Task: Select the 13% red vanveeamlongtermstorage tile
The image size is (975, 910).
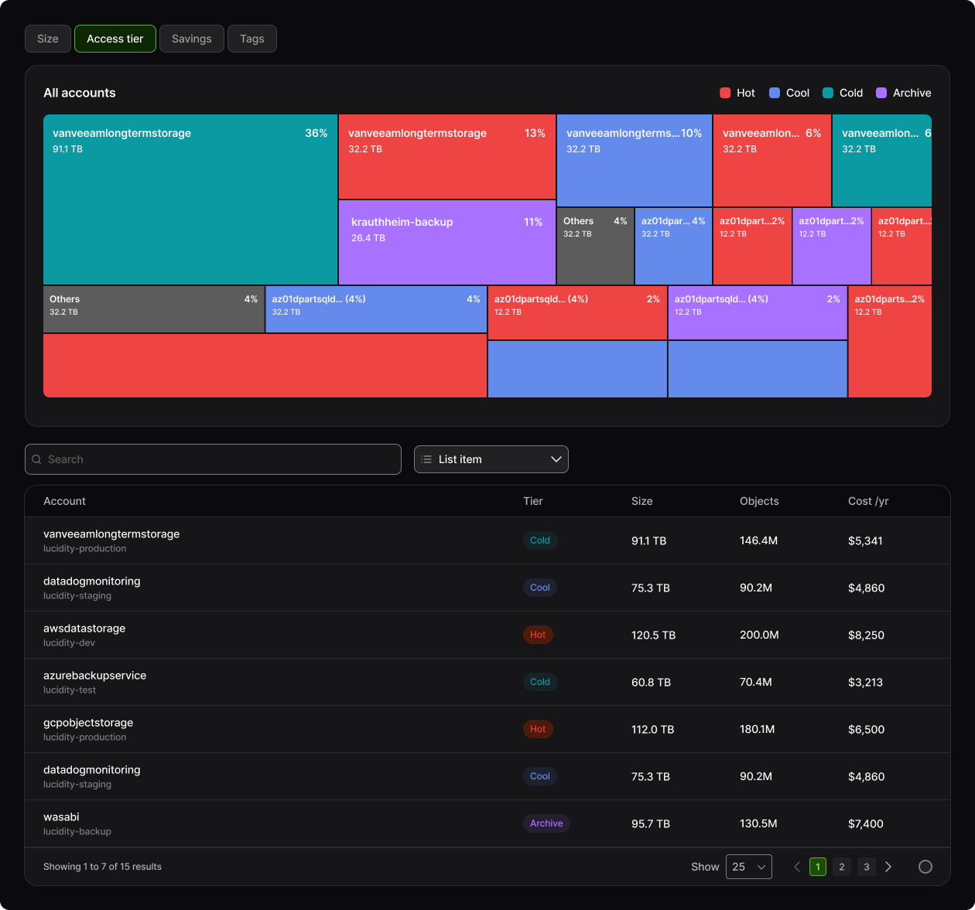Action: click(x=447, y=157)
